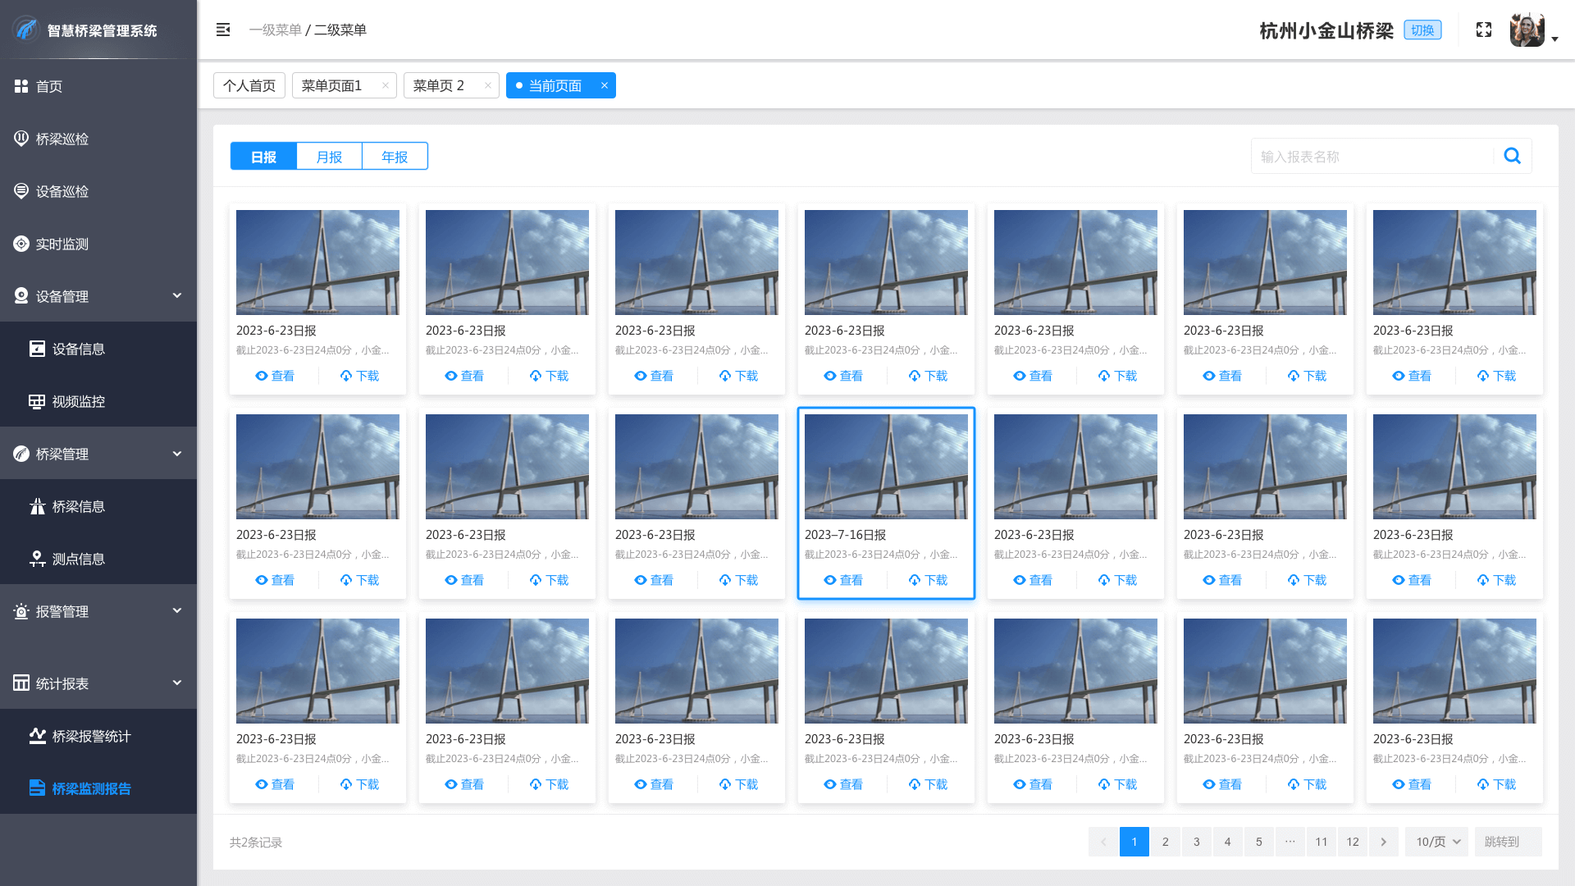Switch report type to 年报

[395, 156]
